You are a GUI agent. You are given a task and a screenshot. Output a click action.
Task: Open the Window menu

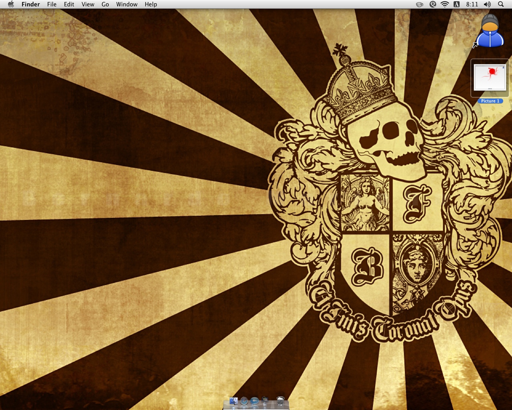pyautogui.click(x=127, y=4)
